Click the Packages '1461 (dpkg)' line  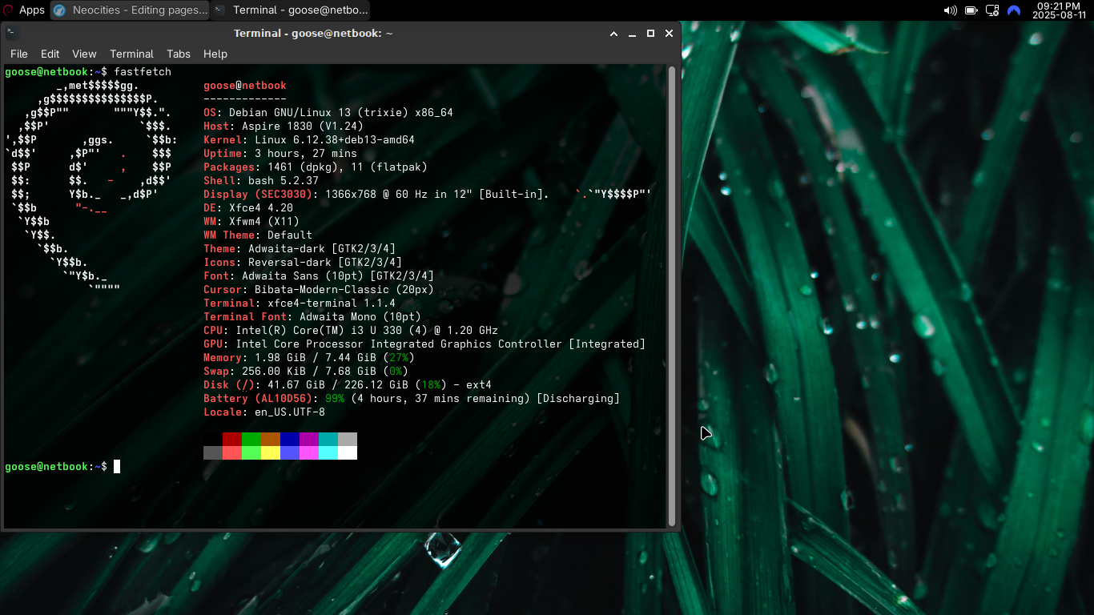click(x=316, y=167)
